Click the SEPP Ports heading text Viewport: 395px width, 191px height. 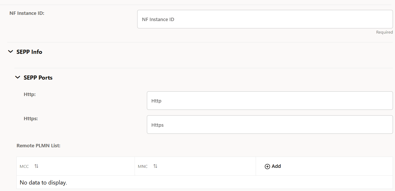click(38, 77)
